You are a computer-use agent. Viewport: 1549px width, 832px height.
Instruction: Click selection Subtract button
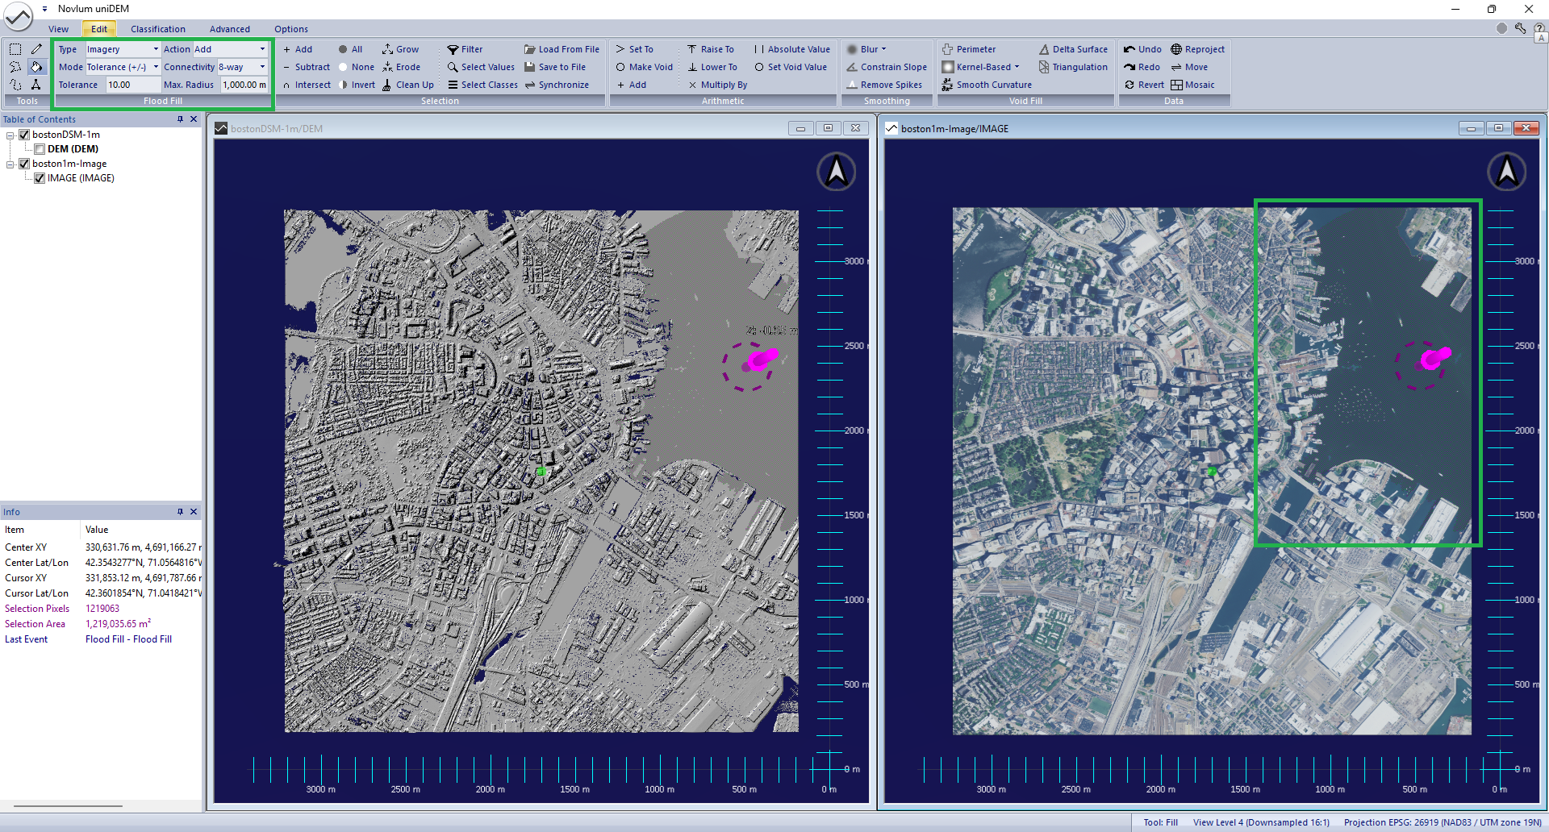(307, 67)
